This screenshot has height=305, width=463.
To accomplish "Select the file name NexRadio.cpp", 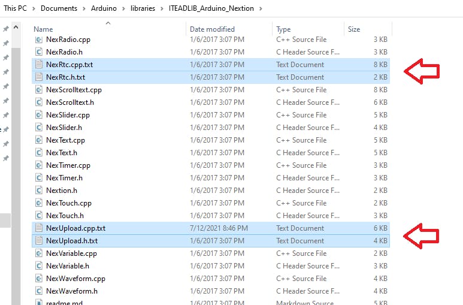I will coord(68,40).
